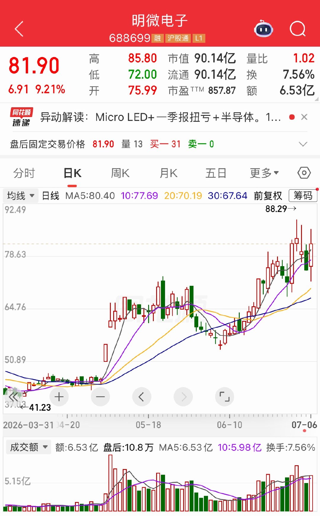Tap the L1 level badge
Screen dimensions: 320x516
[x=199, y=38]
